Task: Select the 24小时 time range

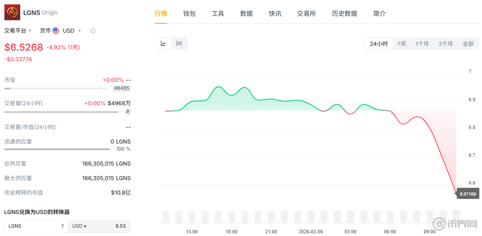Action: [378, 44]
